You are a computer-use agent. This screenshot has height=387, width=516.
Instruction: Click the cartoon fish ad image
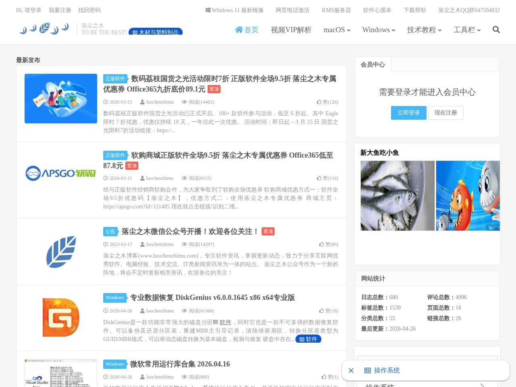click(x=468, y=196)
